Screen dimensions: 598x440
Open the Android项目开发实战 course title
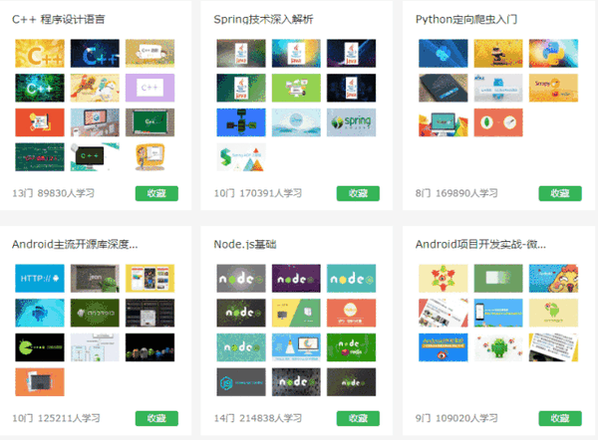click(480, 244)
